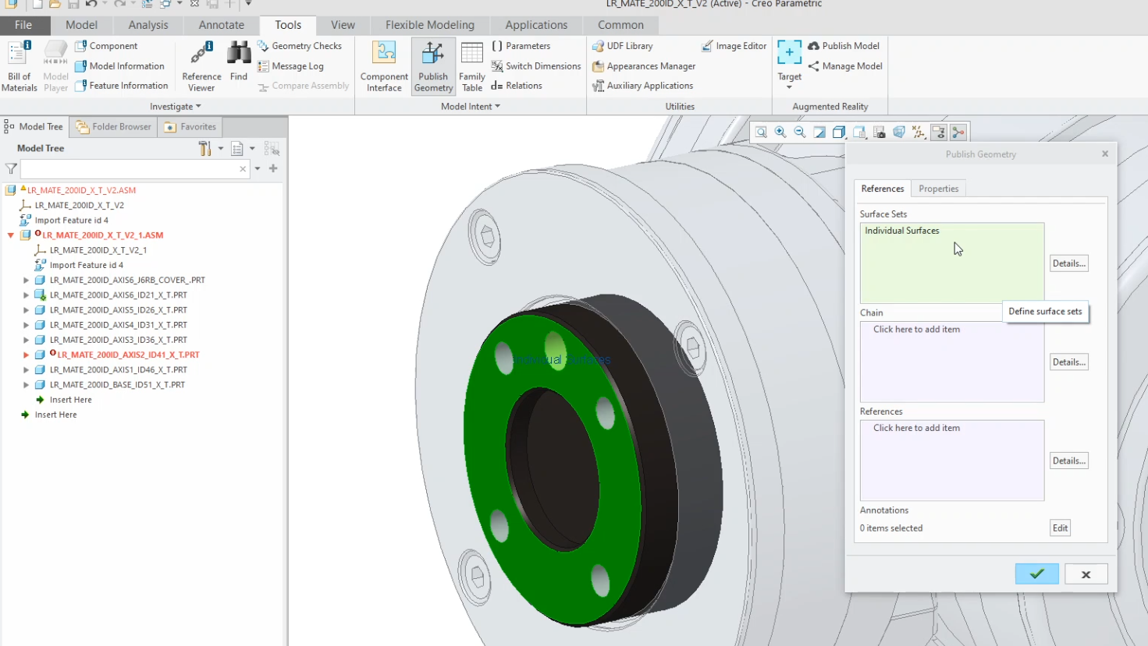Image resolution: width=1148 pixels, height=646 pixels.
Task: Click Undo arrow in quick access toolbar
Action: (92, 4)
